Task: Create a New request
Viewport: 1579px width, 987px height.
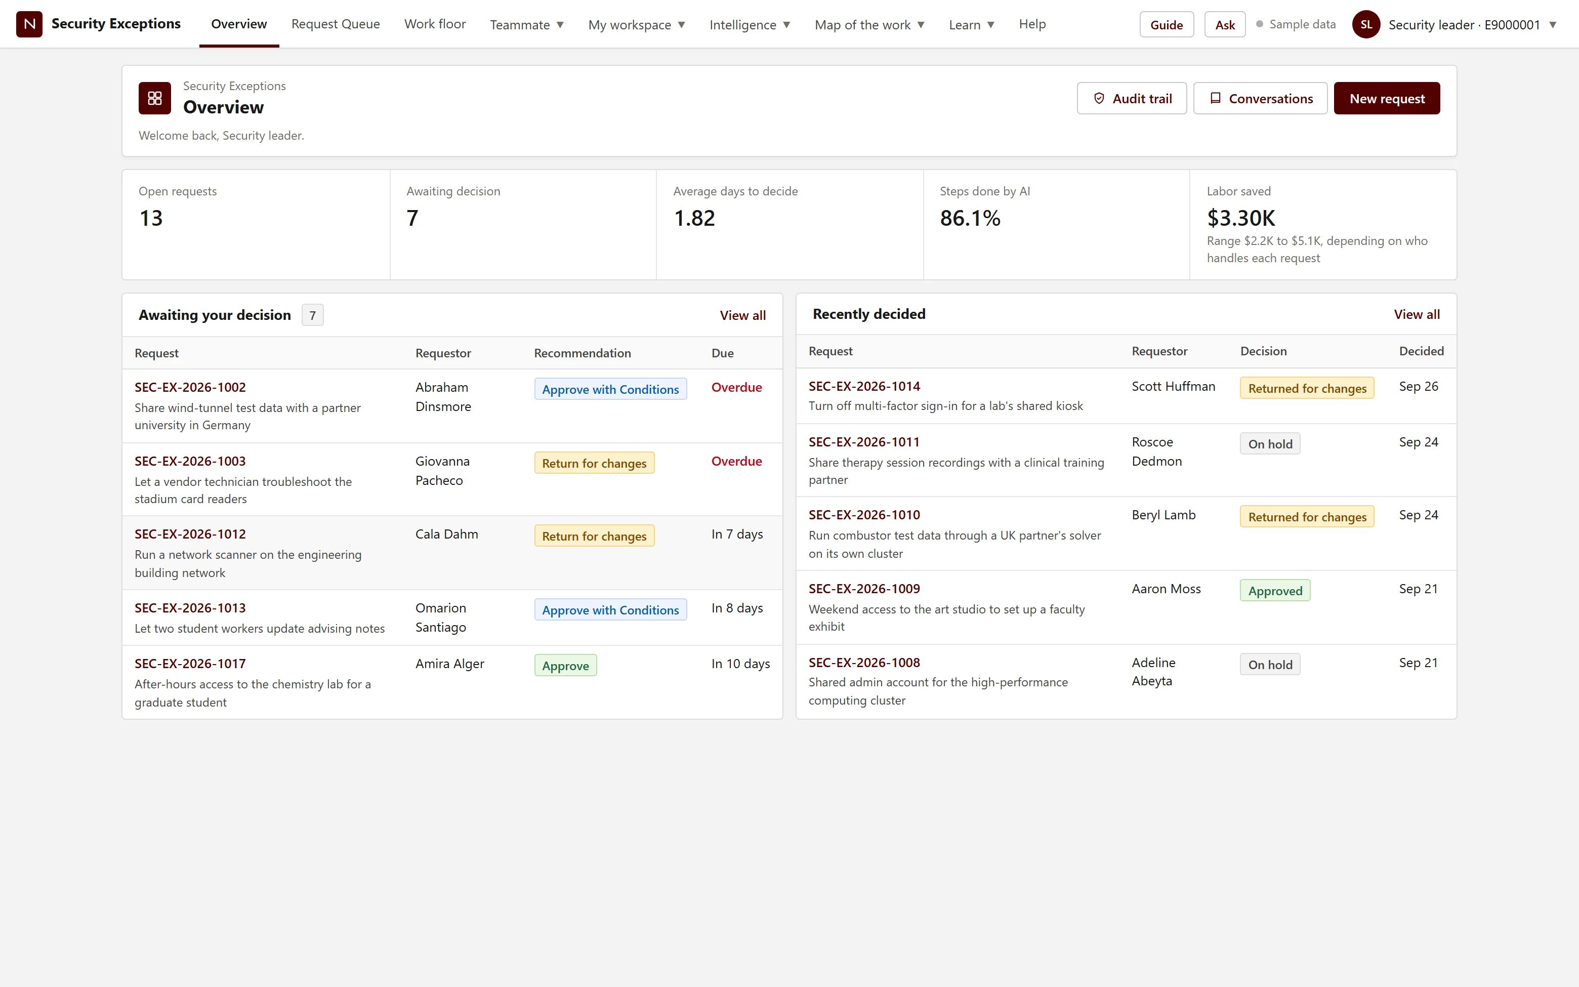Action: [1387, 98]
